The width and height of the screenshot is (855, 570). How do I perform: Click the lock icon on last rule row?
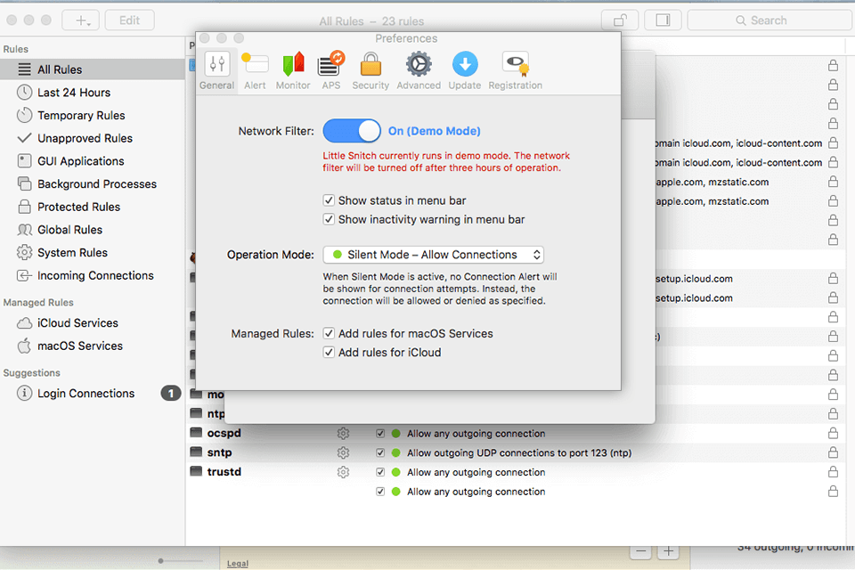[x=834, y=491]
